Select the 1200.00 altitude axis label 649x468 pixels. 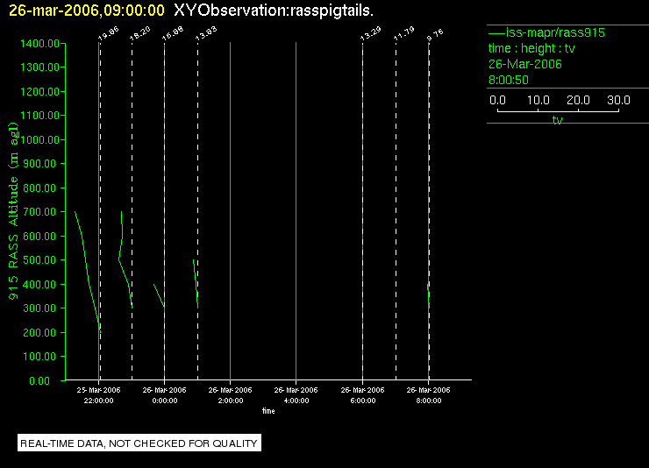[39, 91]
